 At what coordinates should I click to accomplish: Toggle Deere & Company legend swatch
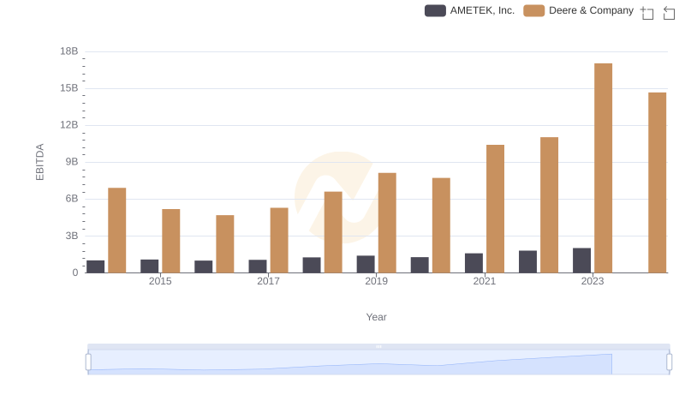(533, 10)
